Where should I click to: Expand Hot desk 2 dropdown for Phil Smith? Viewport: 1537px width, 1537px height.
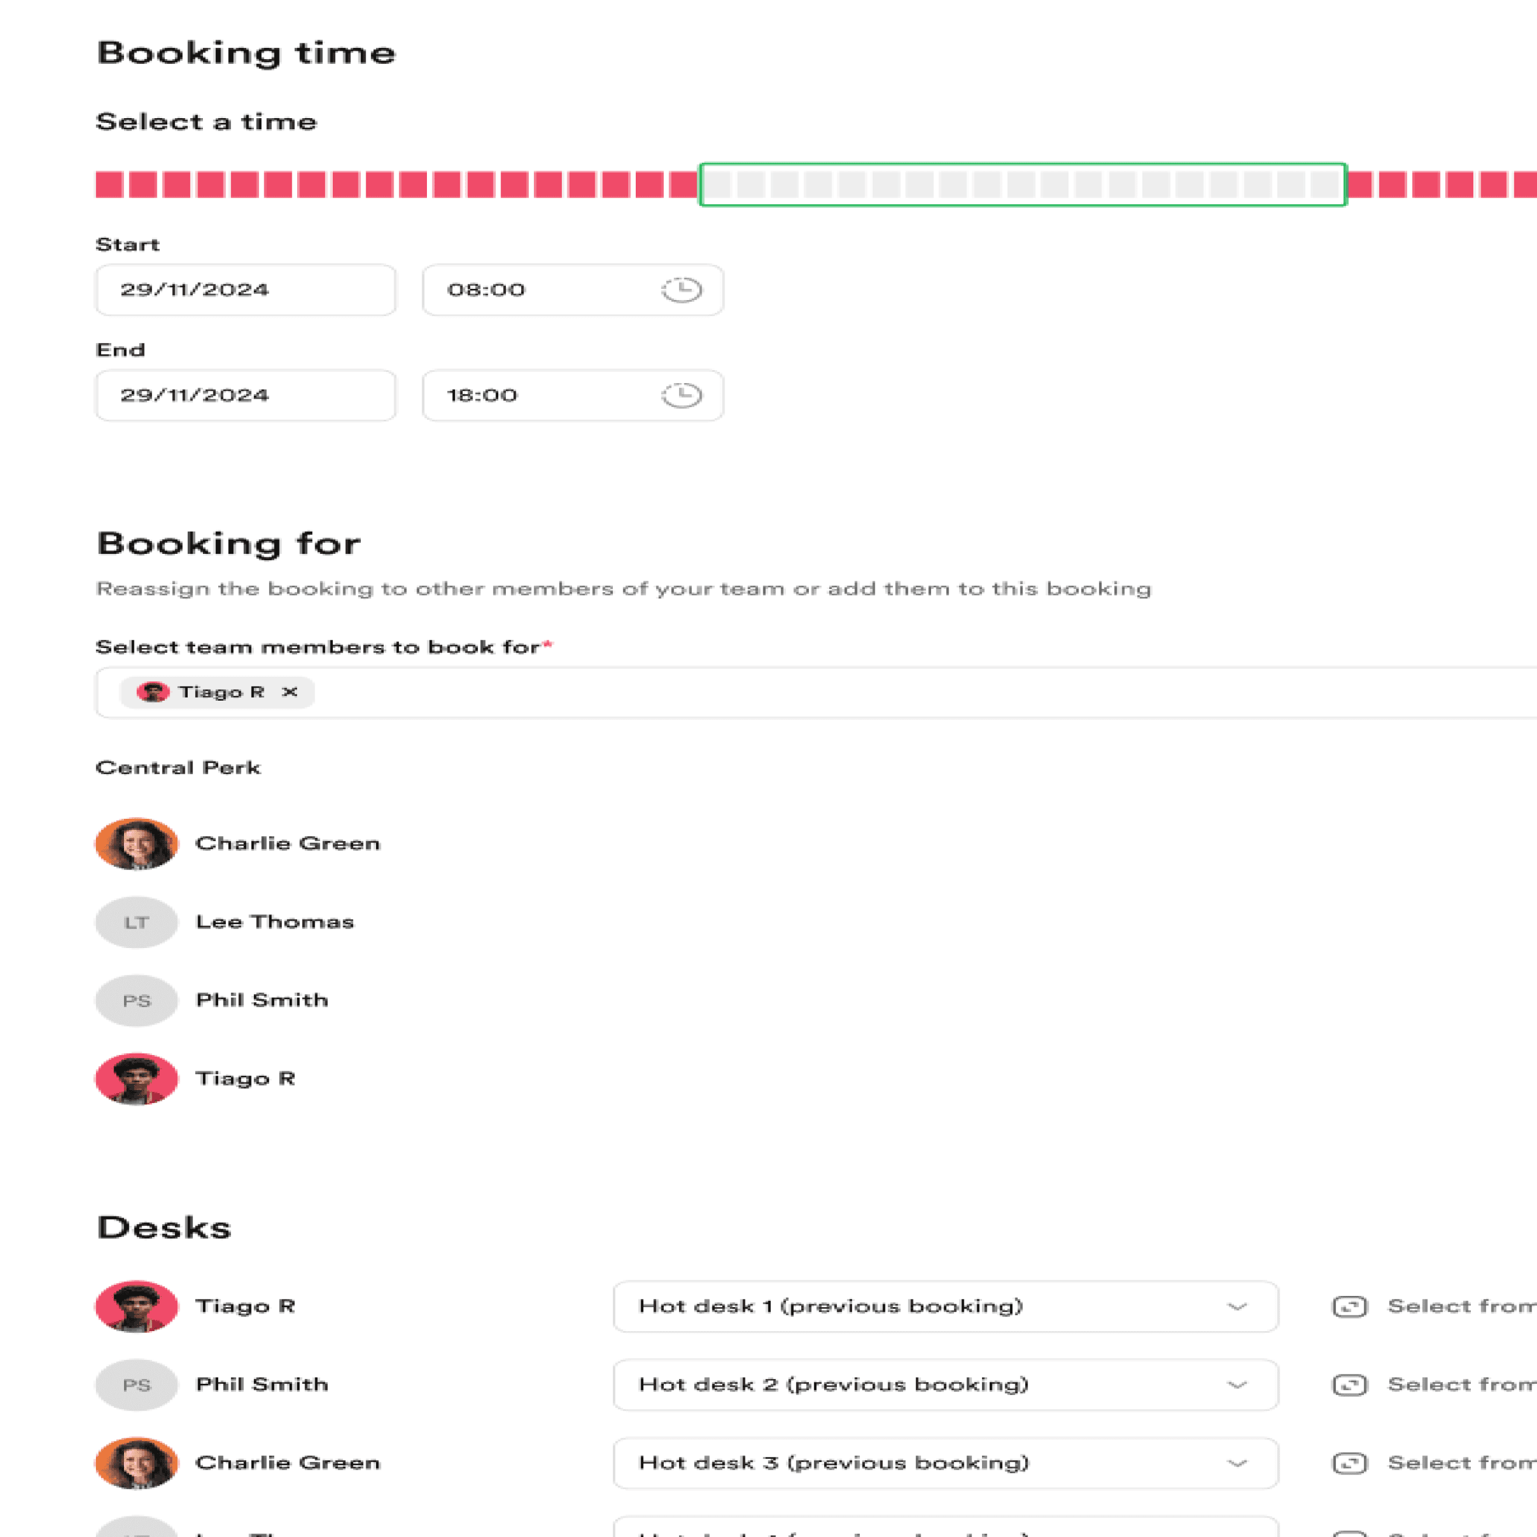point(945,1385)
